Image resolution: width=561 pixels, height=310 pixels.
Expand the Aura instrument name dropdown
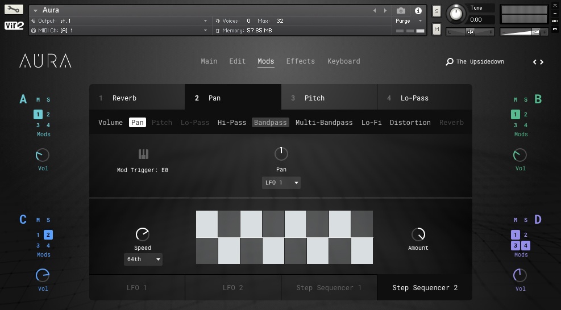coord(35,10)
